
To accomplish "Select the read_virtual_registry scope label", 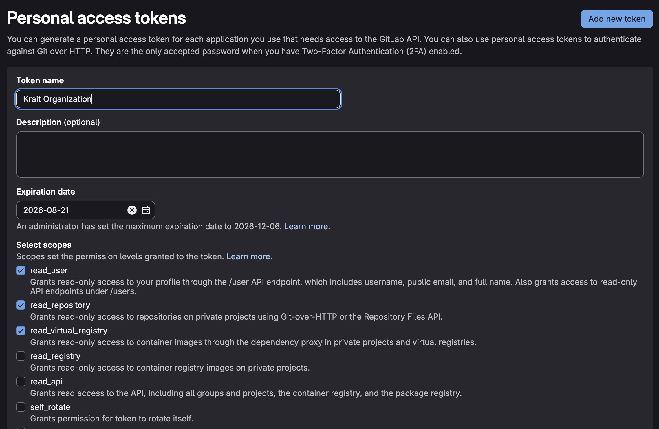I will (69, 331).
